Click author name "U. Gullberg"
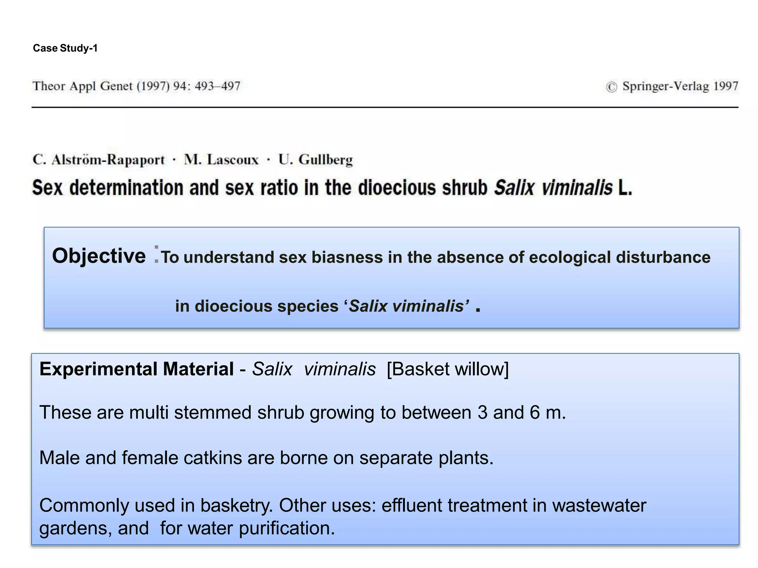The height and width of the screenshot is (568, 758). (316, 160)
